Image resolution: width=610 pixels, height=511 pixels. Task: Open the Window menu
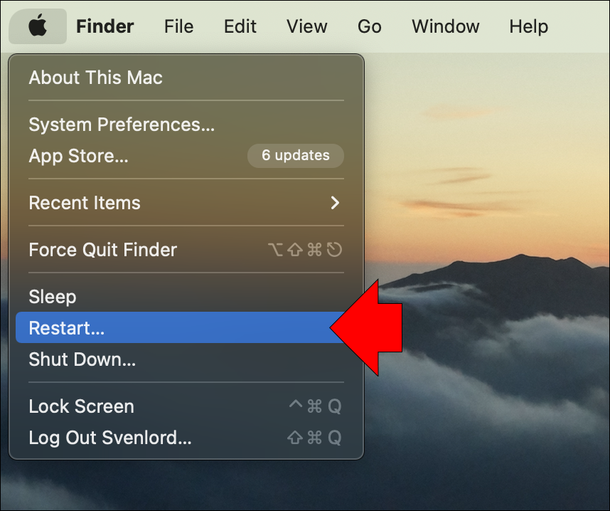[x=446, y=26]
